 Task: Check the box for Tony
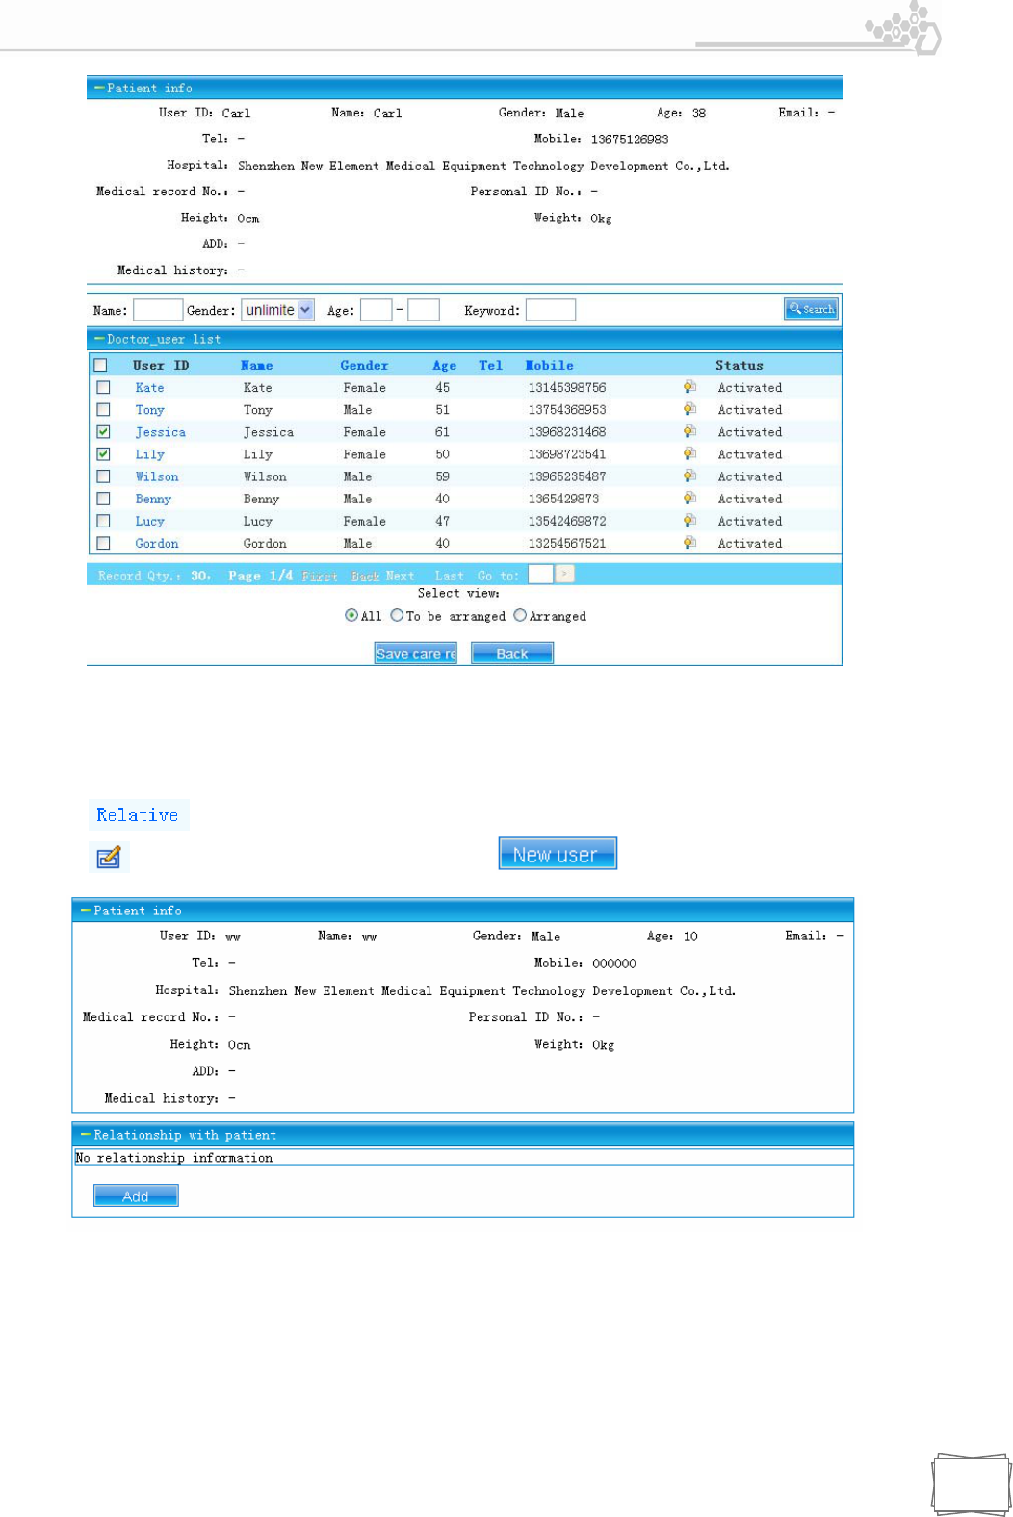[x=103, y=409]
